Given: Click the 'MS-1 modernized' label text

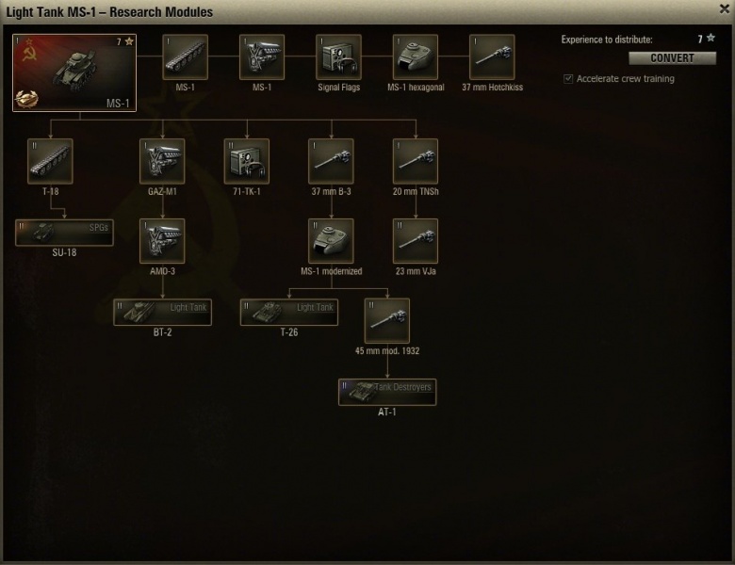Looking at the screenshot, I should pyautogui.click(x=332, y=271).
